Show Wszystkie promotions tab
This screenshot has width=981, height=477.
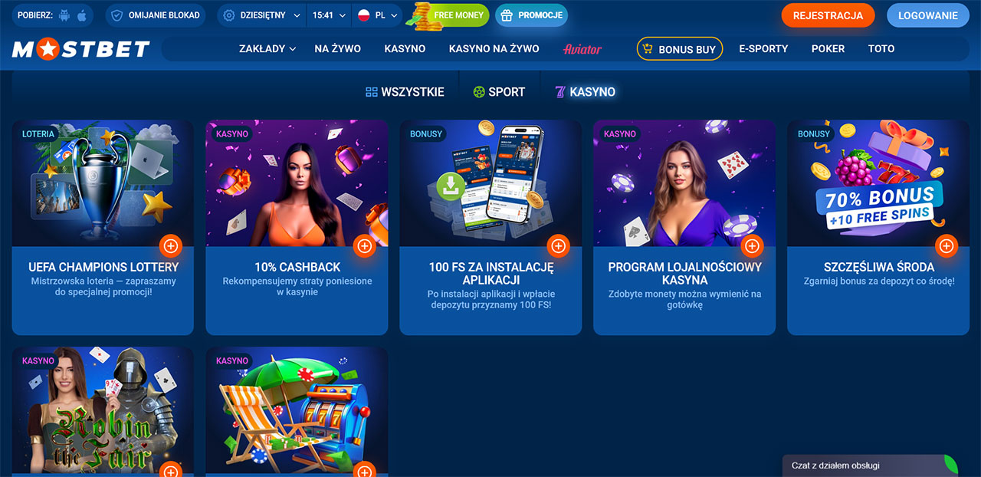[x=405, y=92]
